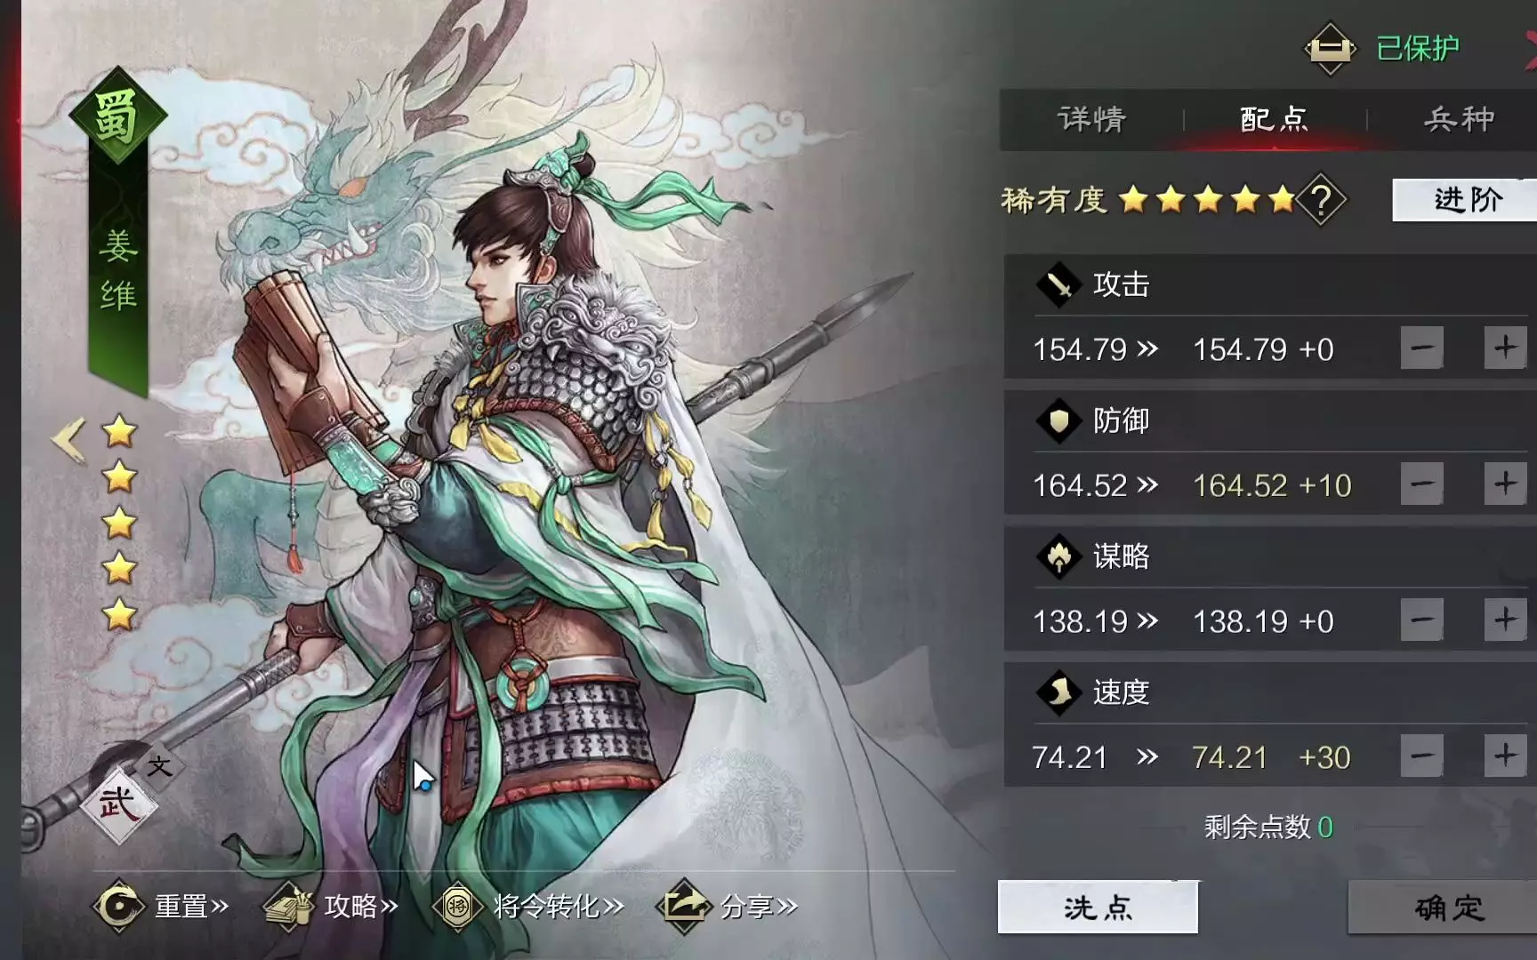Decrease 防御 points with minus button
Viewport: 1537px width, 960px height.
(1421, 484)
